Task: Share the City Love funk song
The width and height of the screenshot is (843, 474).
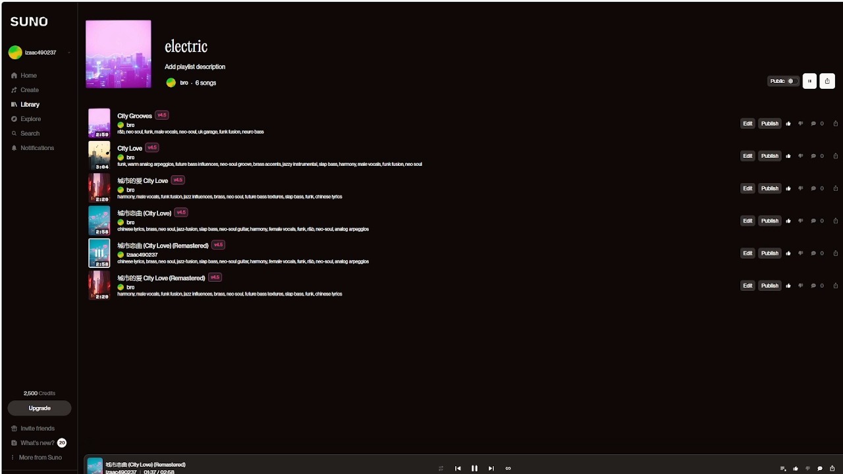Action: click(x=836, y=156)
